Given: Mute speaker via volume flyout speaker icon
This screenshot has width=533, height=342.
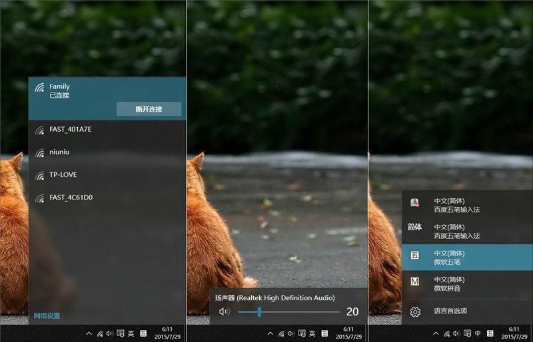Looking at the screenshot, I should (x=224, y=311).
